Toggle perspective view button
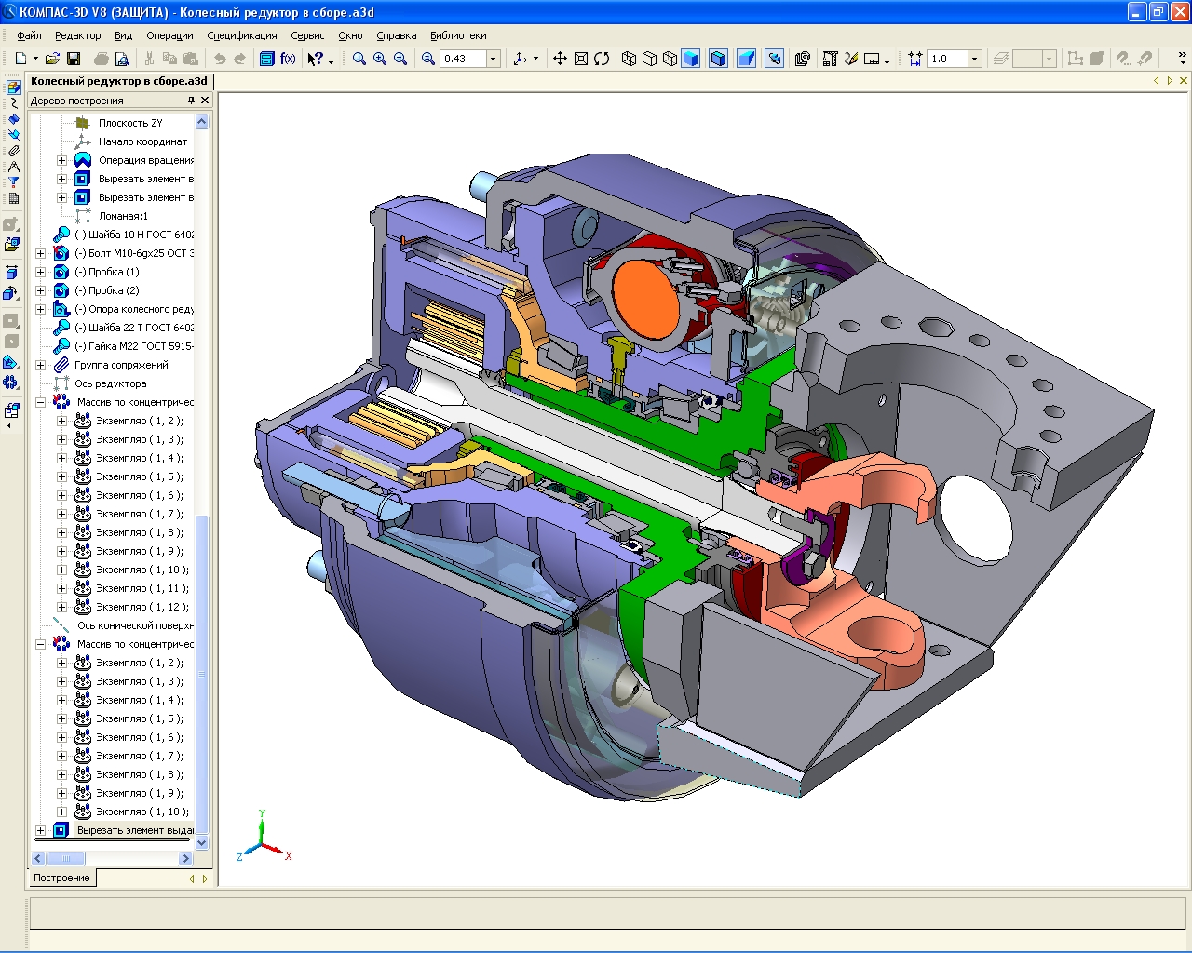This screenshot has width=1192, height=953. [746, 59]
